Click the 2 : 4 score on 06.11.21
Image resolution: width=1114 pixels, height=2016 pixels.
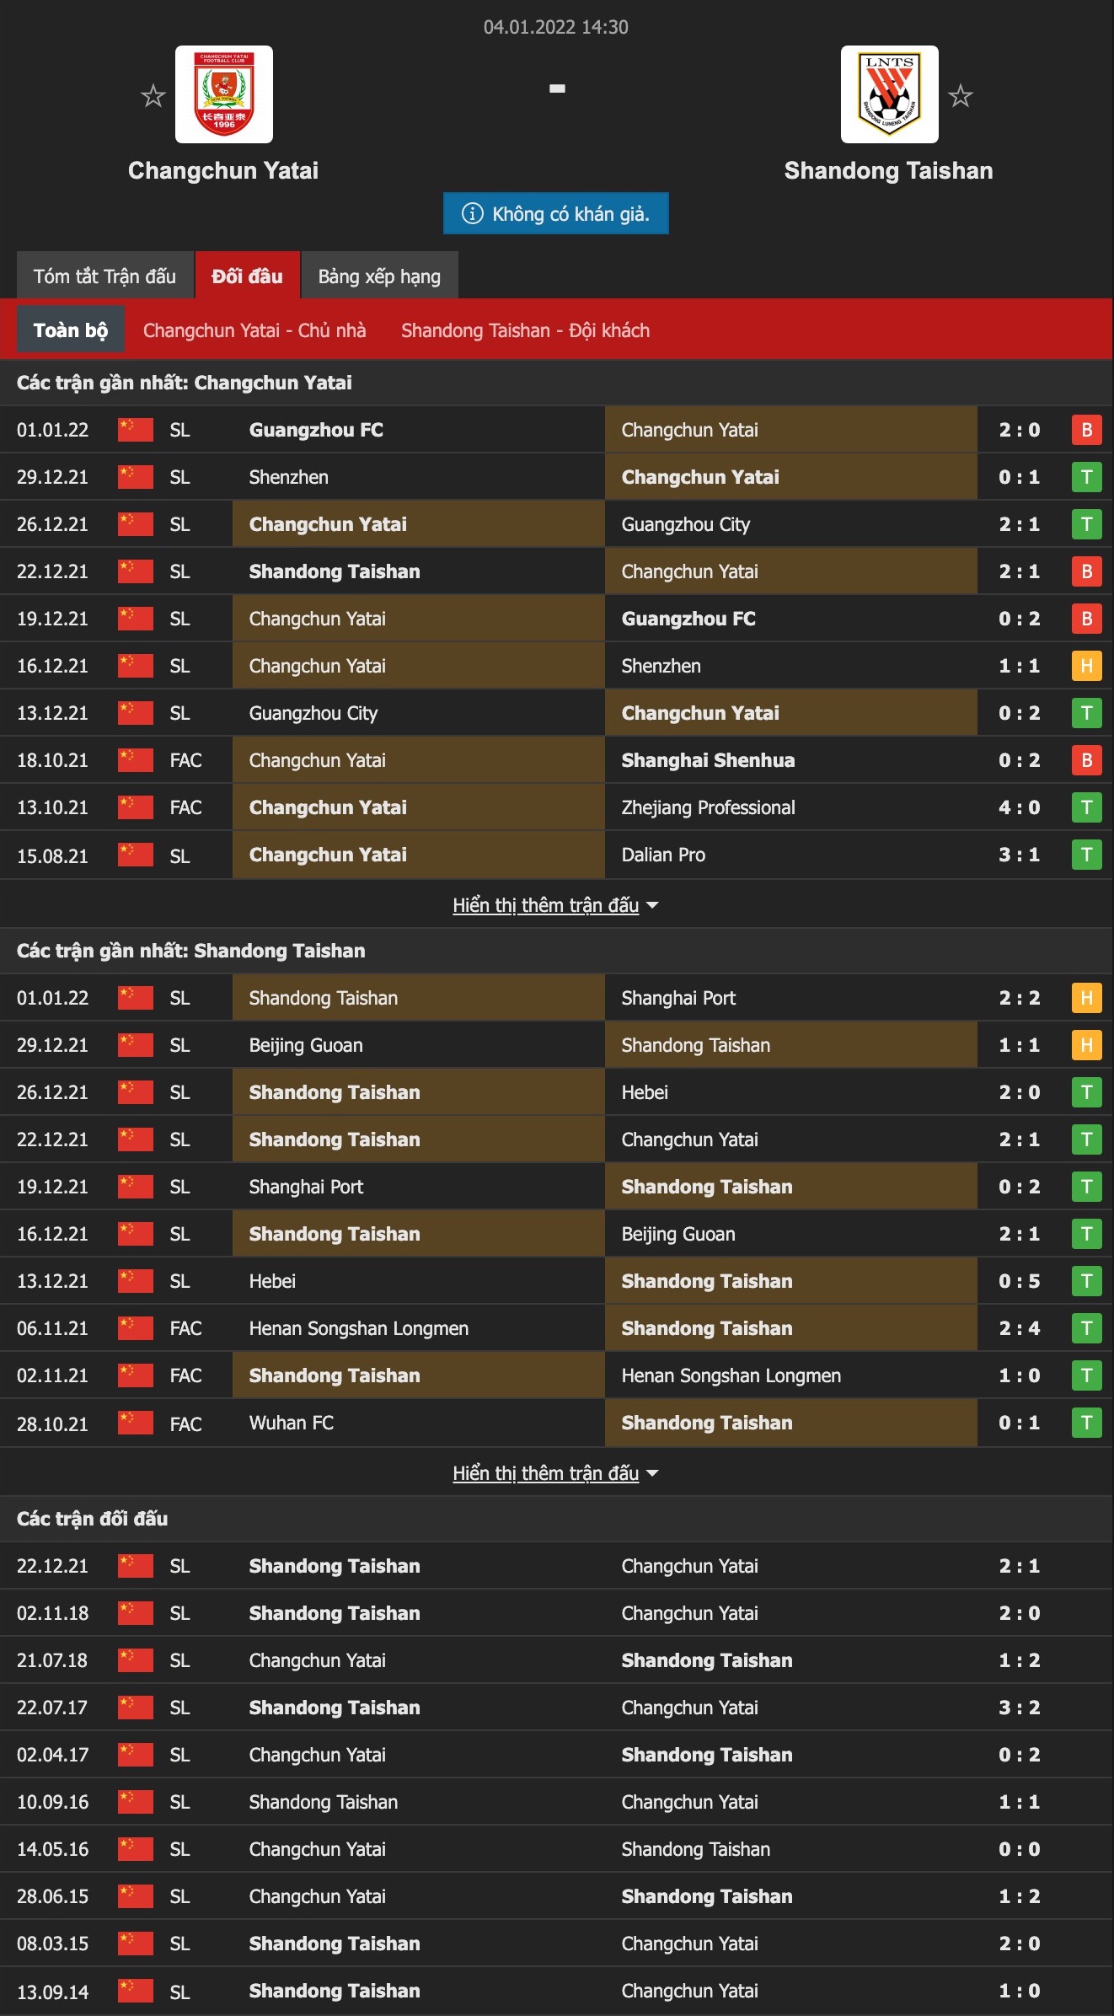(1020, 1328)
